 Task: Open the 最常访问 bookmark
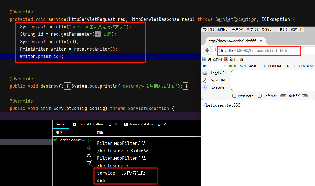[215, 59]
